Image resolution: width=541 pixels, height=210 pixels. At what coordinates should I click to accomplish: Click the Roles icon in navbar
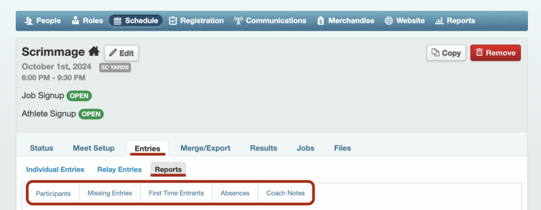click(75, 21)
